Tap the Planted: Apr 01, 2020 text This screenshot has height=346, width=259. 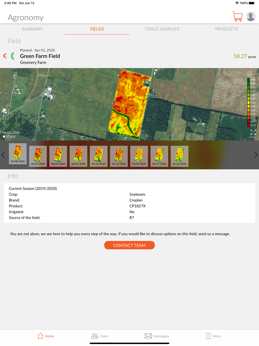coord(38,50)
